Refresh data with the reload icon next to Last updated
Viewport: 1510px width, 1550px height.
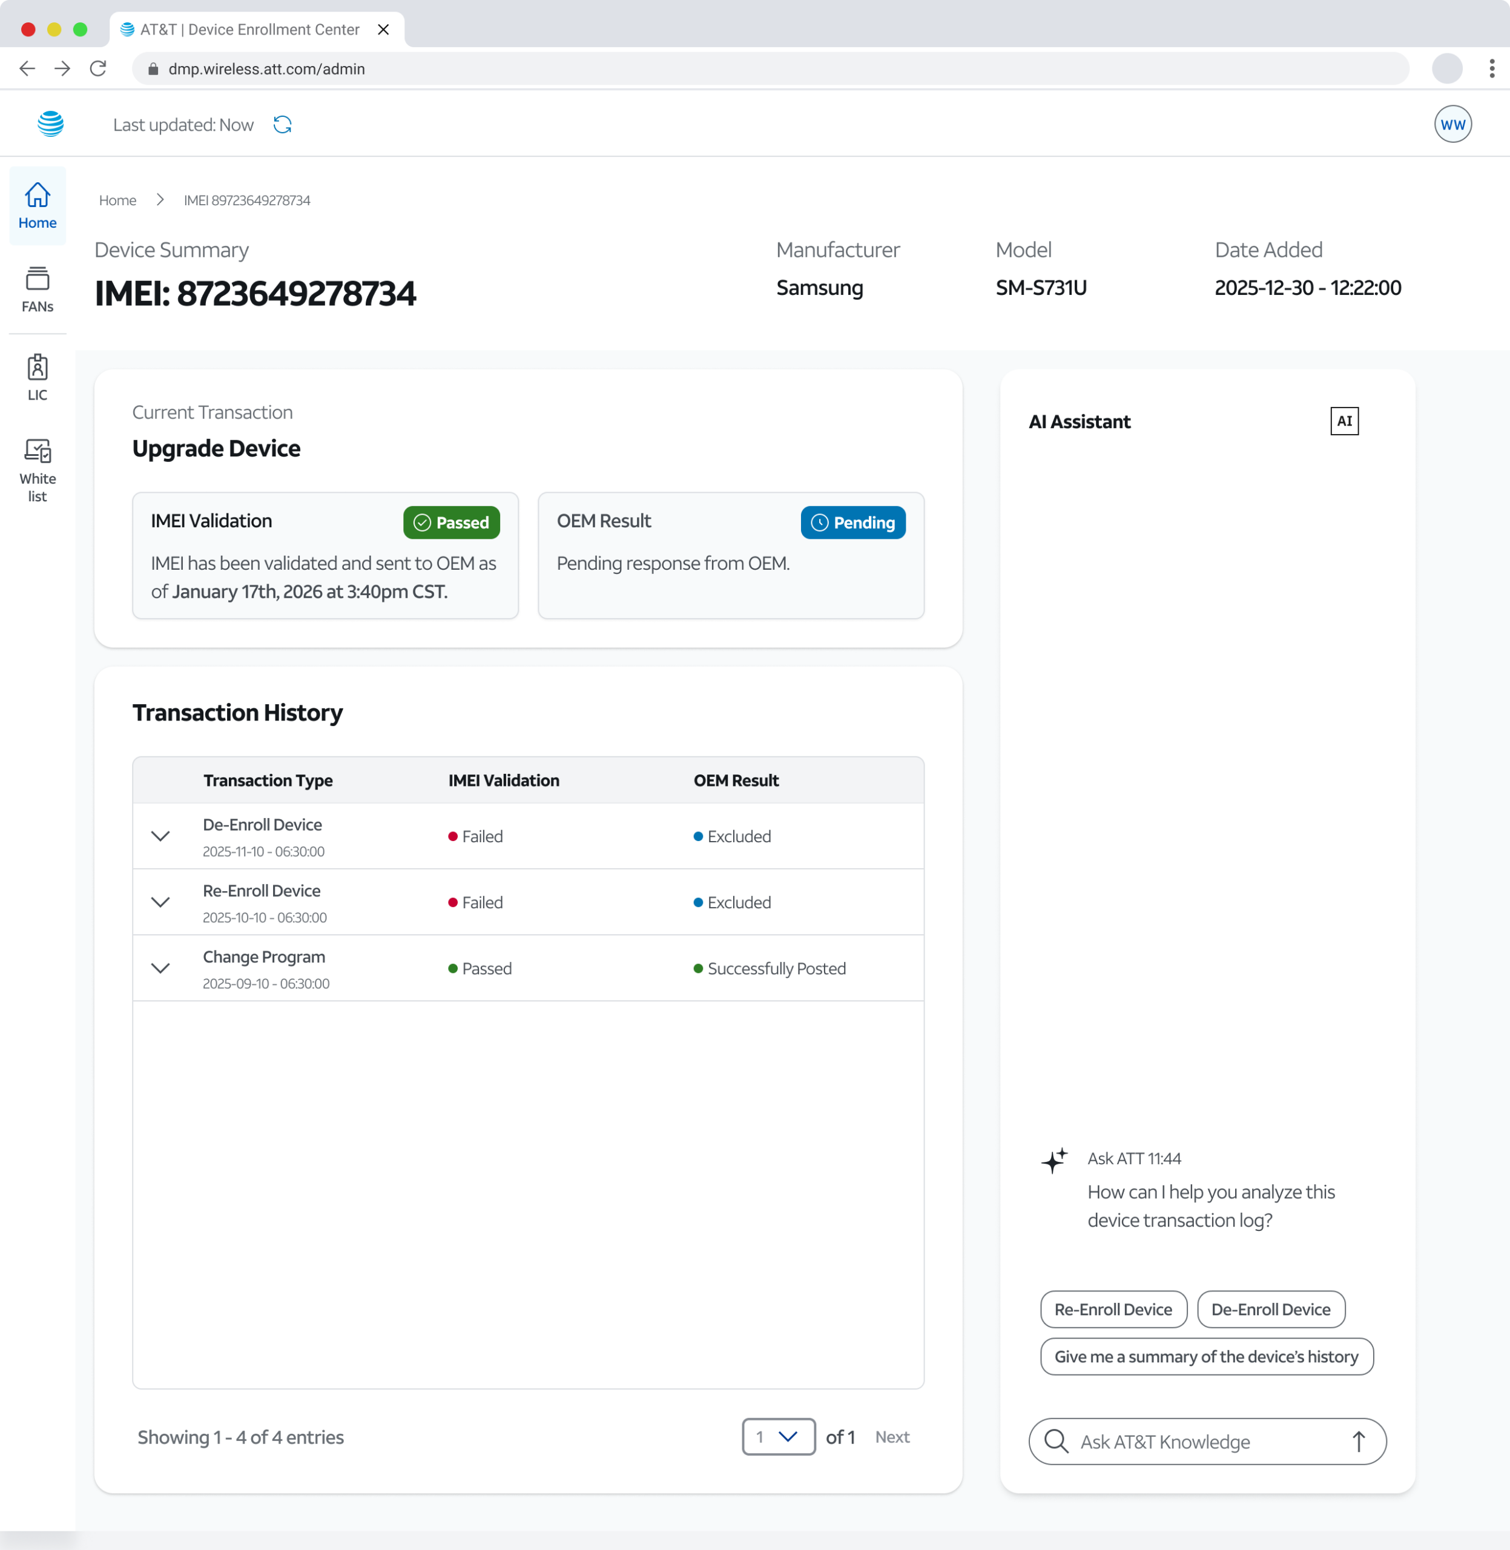282,125
